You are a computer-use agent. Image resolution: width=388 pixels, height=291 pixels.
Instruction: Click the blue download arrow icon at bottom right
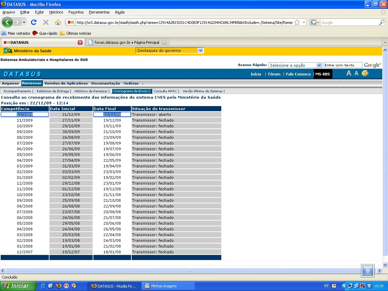(367, 270)
